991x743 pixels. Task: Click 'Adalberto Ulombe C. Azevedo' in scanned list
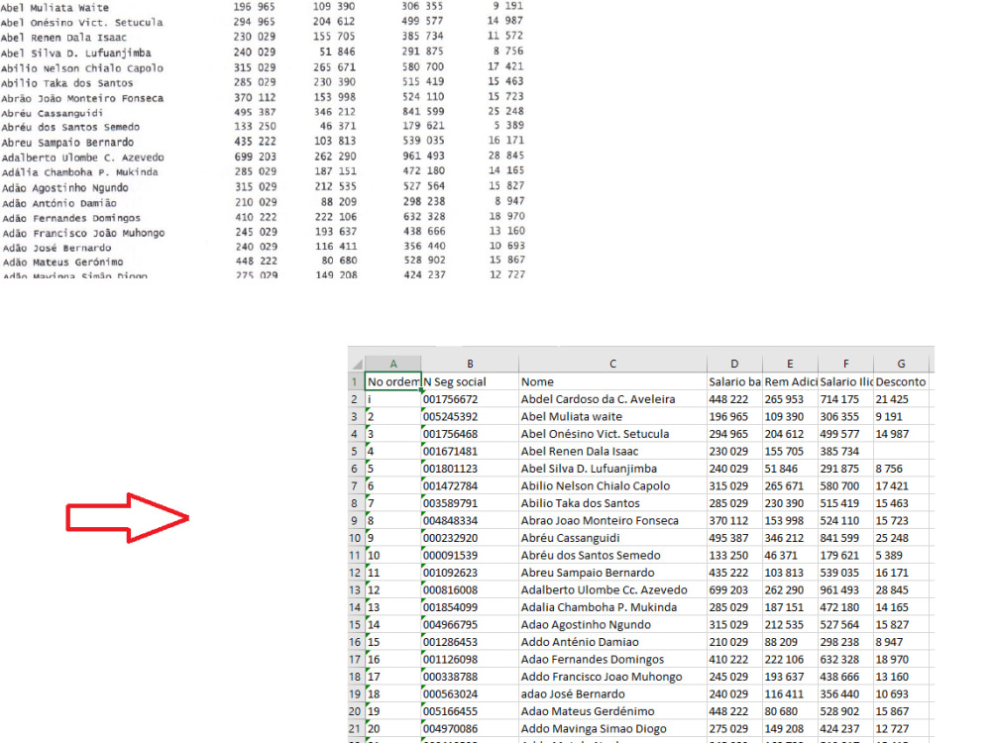pyautogui.click(x=83, y=158)
